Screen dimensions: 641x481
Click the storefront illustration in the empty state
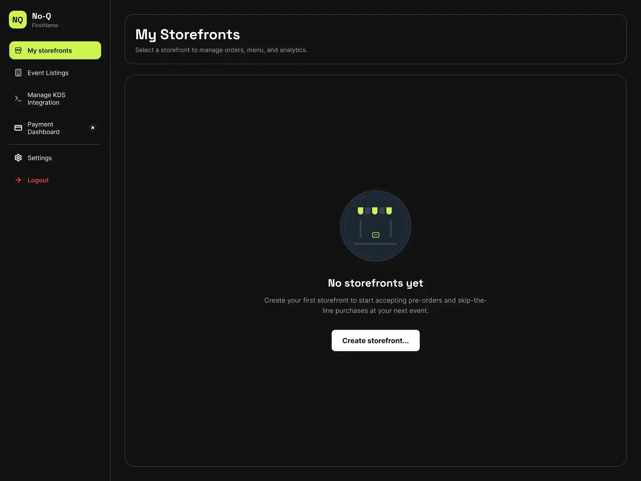(376, 226)
